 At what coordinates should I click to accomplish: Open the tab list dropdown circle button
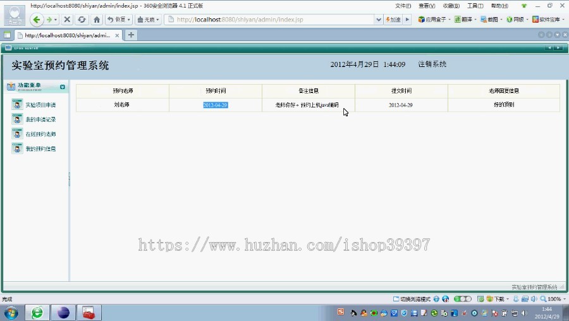tap(557, 35)
